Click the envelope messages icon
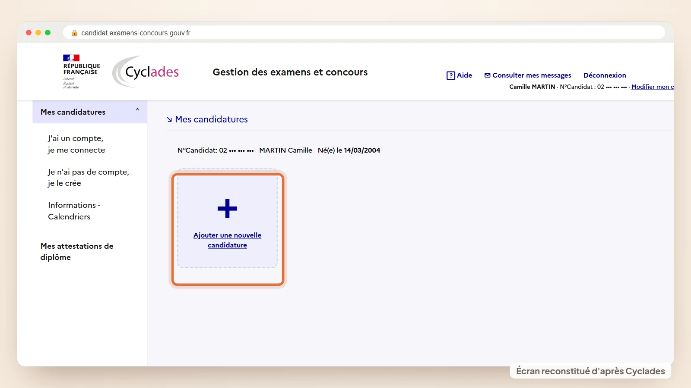 point(487,75)
